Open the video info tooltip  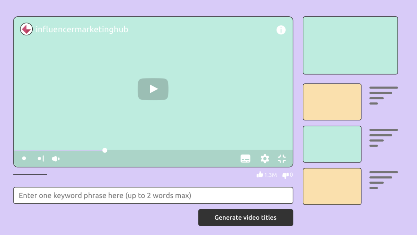(281, 30)
